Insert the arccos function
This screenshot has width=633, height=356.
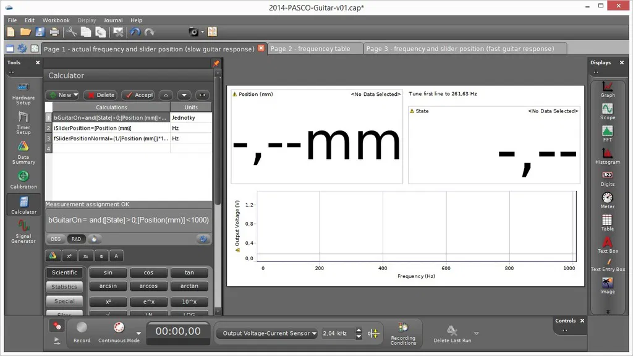coord(148,286)
